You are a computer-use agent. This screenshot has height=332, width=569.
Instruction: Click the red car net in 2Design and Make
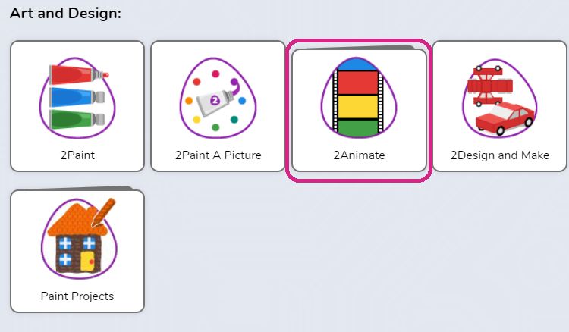pos(489,86)
